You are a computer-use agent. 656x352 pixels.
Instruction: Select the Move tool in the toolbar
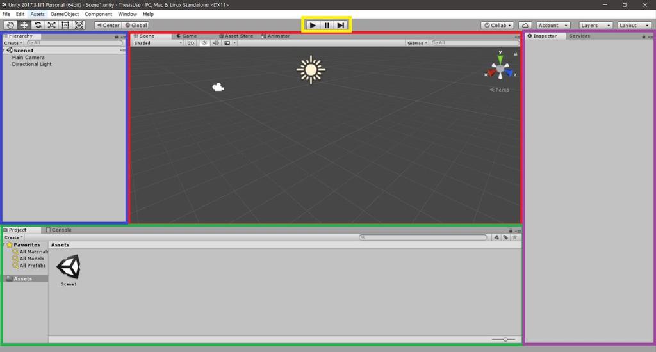click(x=24, y=25)
